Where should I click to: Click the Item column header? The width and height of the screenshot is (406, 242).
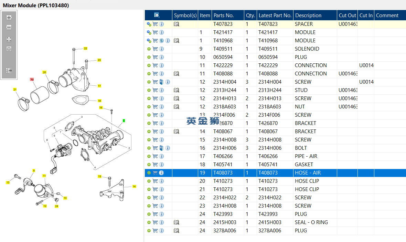205,15
